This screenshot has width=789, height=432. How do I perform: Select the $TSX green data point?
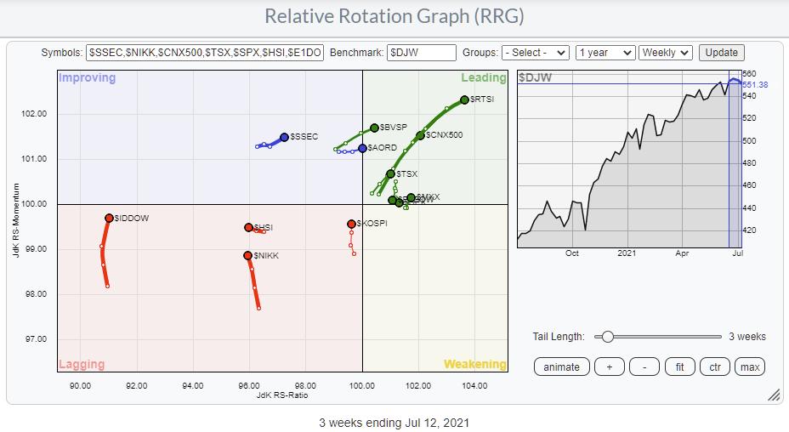[x=390, y=173]
